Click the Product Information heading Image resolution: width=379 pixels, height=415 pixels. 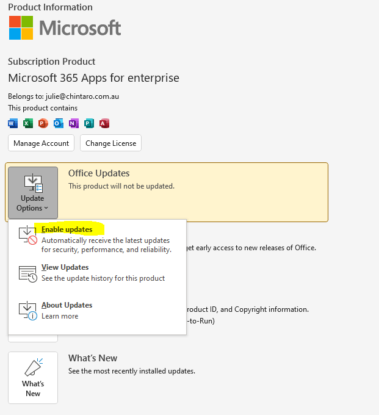[x=50, y=7]
